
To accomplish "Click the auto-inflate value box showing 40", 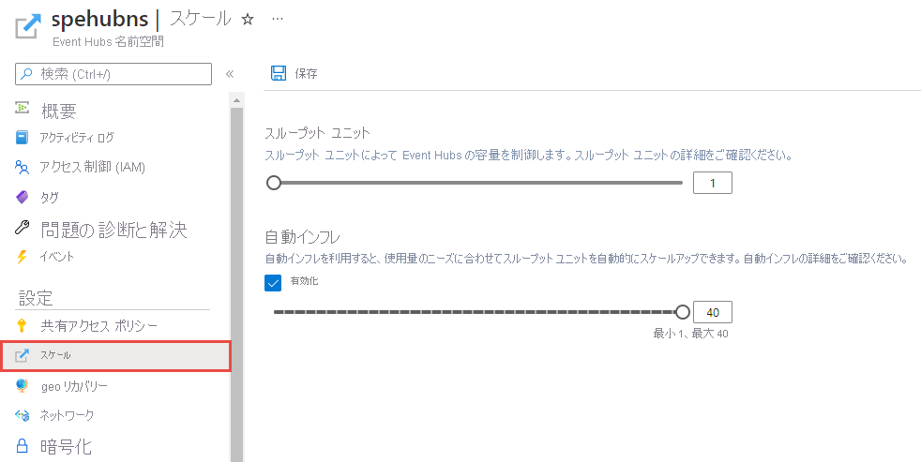I will pos(713,312).
